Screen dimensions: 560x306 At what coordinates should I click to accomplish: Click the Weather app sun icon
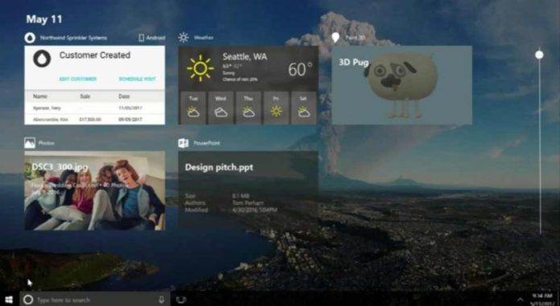point(183,38)
